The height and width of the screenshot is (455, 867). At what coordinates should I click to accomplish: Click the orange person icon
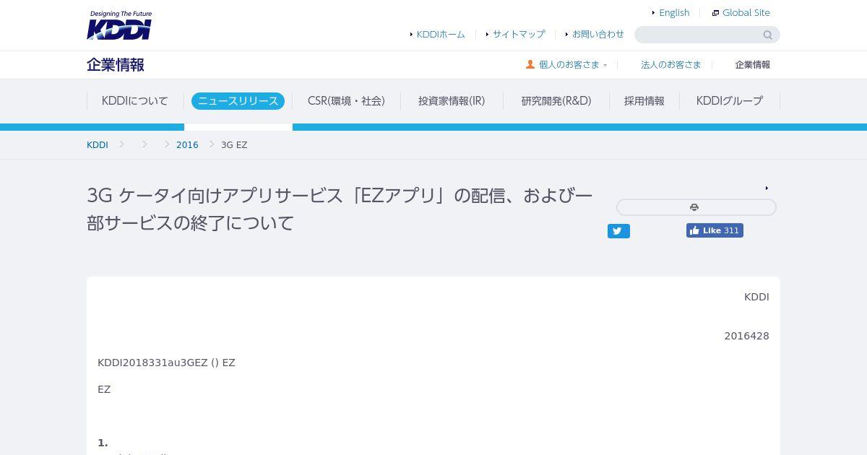(x=530, y=64)
